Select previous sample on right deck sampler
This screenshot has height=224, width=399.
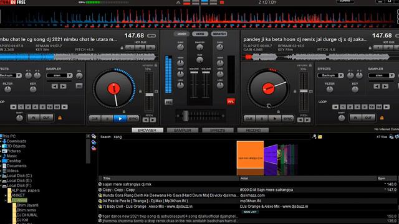(x=377, y=86)
